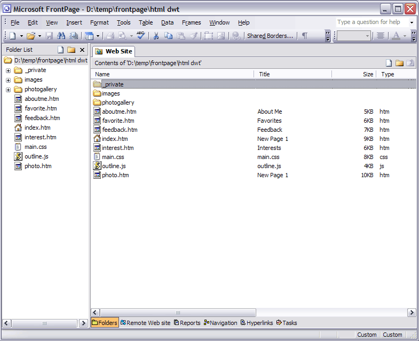Click the Publish Site toolbar icon

point(74,36)
